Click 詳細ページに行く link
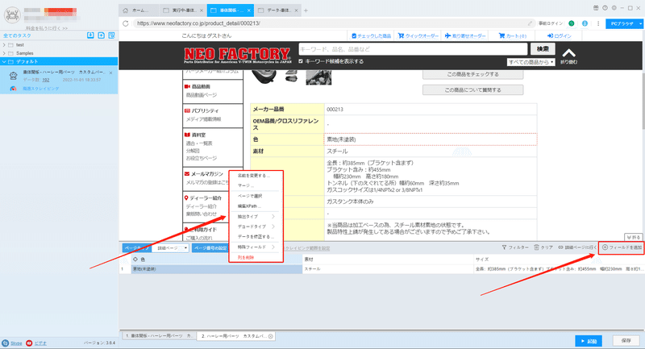645x349 pixels. pyautogui.click(x=577, y=247)
